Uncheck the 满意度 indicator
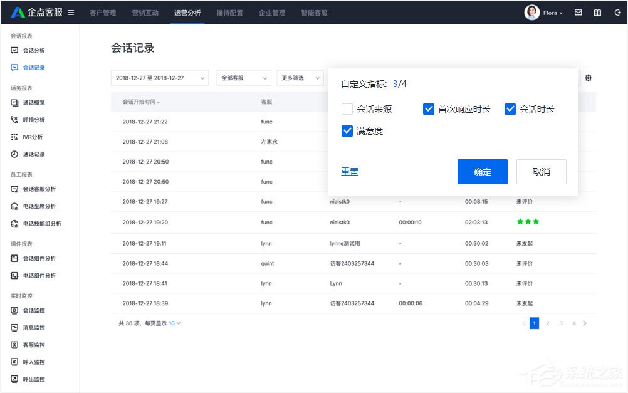The height and width of the screenshot is (393, 628). click(x=347, y=130)
